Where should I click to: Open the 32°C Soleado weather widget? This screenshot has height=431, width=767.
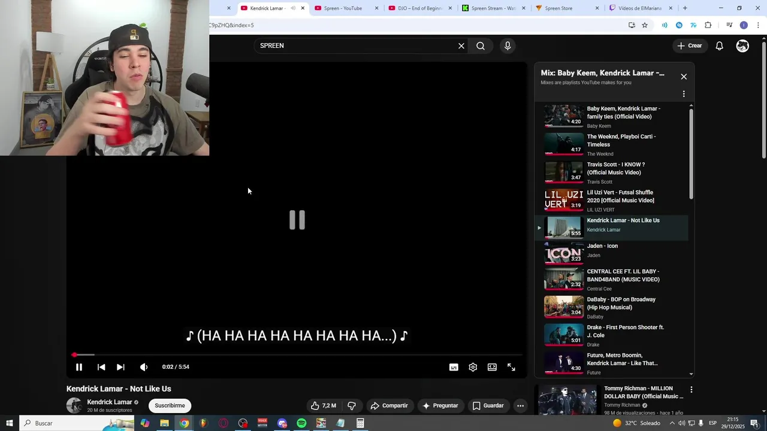(x=636, y=423)
